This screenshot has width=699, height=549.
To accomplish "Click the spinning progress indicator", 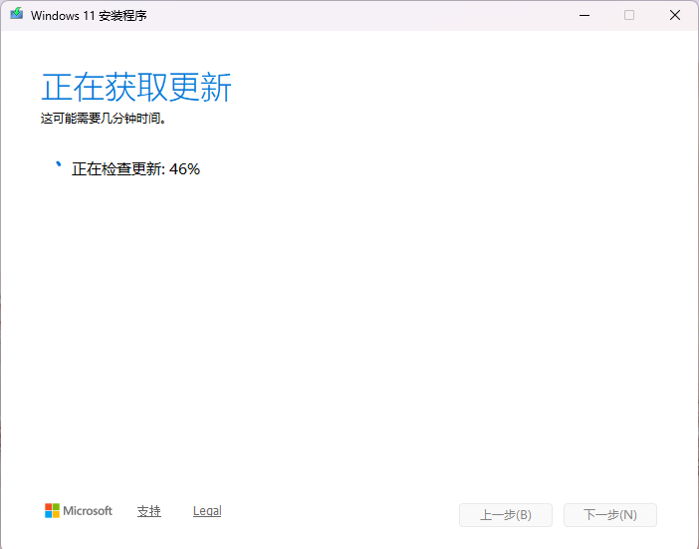I will click(58, 164).
